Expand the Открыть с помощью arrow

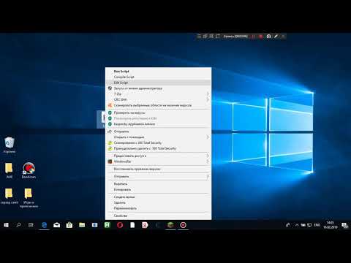[208, 137]
